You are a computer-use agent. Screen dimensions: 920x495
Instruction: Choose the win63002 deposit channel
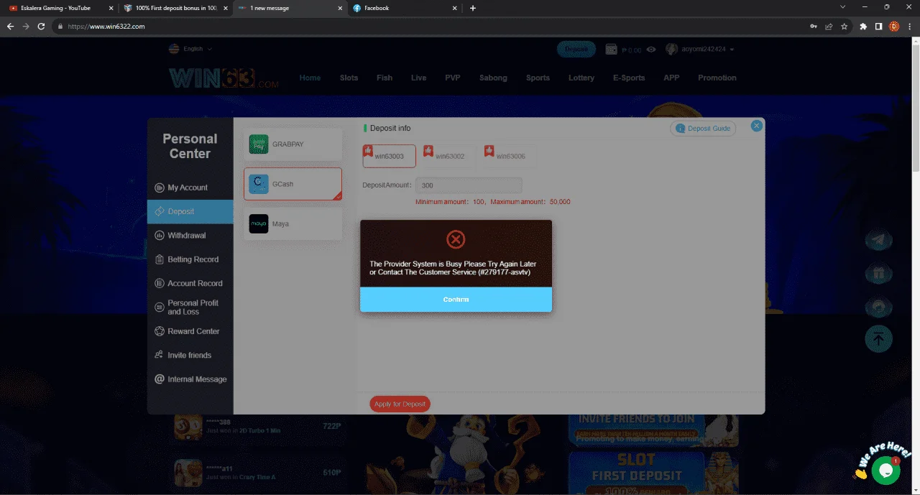click(449, 155)
